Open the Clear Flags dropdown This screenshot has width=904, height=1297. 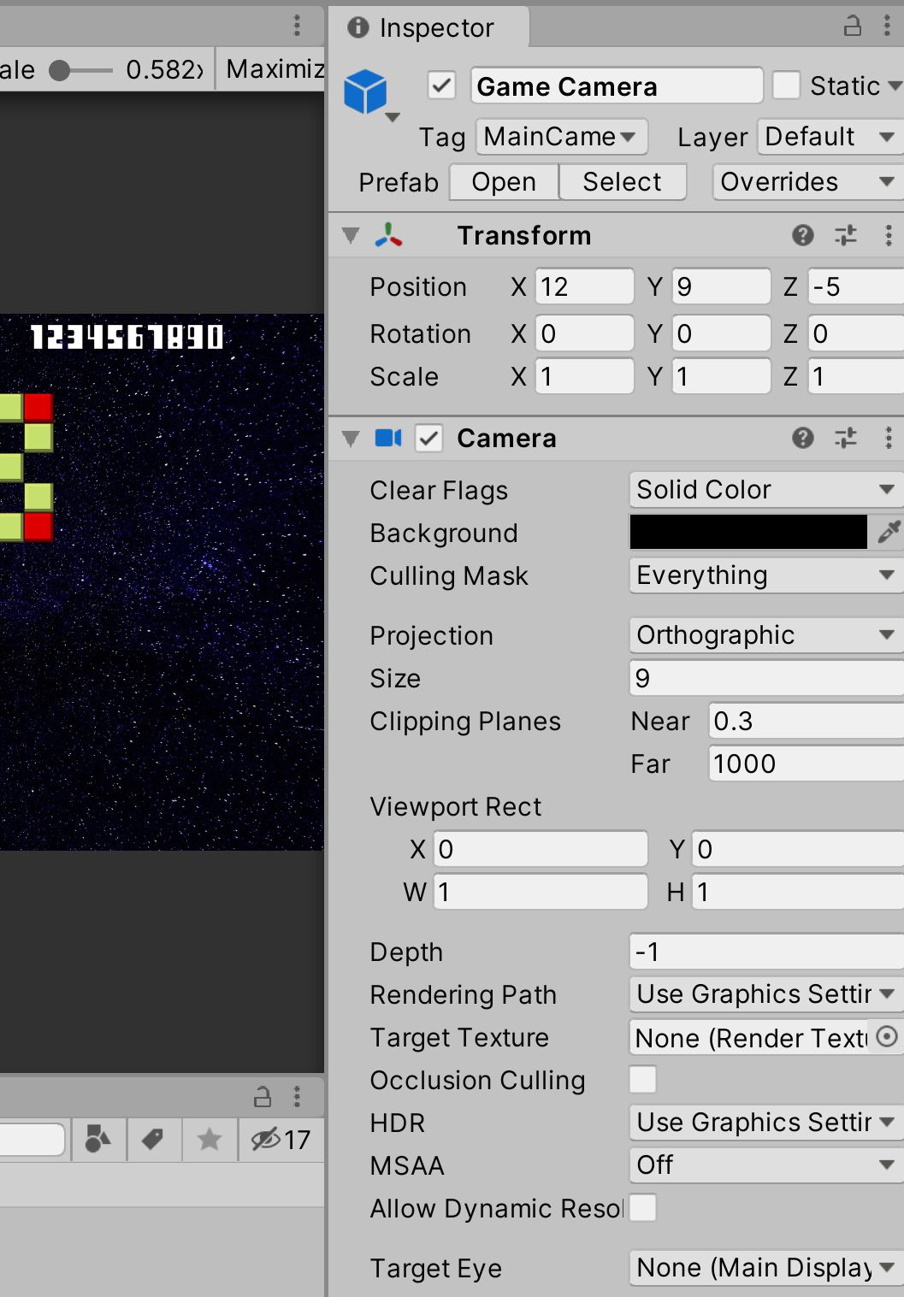[766, 489]
